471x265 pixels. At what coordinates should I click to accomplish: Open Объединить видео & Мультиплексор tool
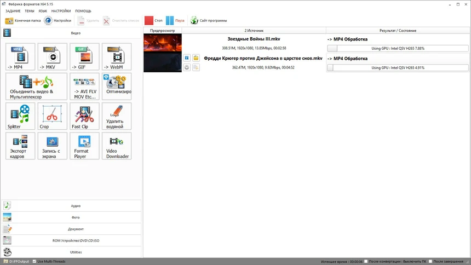[x=36, y=86]
